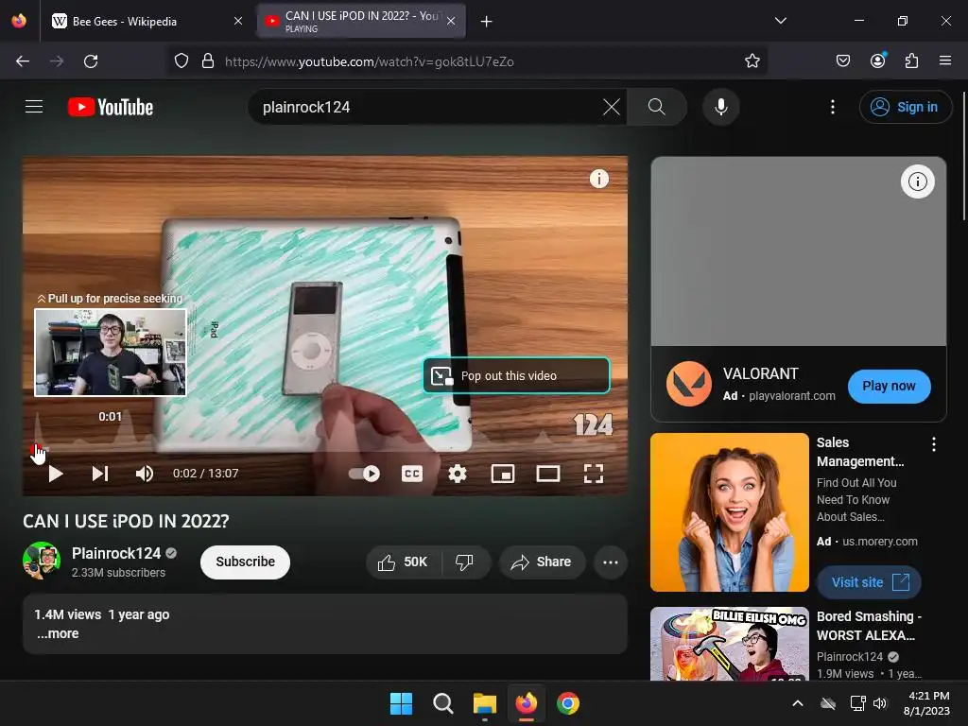Open the video info card icon
This screenshot has height=726, width=968.
598,179
